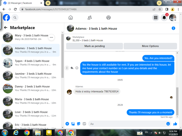The height and width of the screenshot is (136, 182).
Task: Toggle browser side panel icon
Action: click(x=167, y=9)
